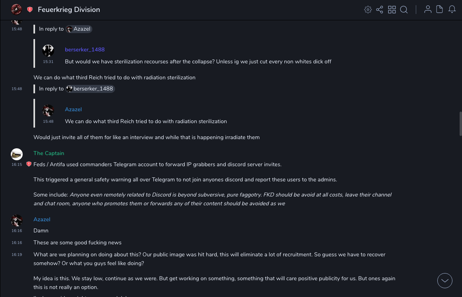Click the share icon in header
The width and height of the screenshot is (462, 297).
click(x=380, y=10)
